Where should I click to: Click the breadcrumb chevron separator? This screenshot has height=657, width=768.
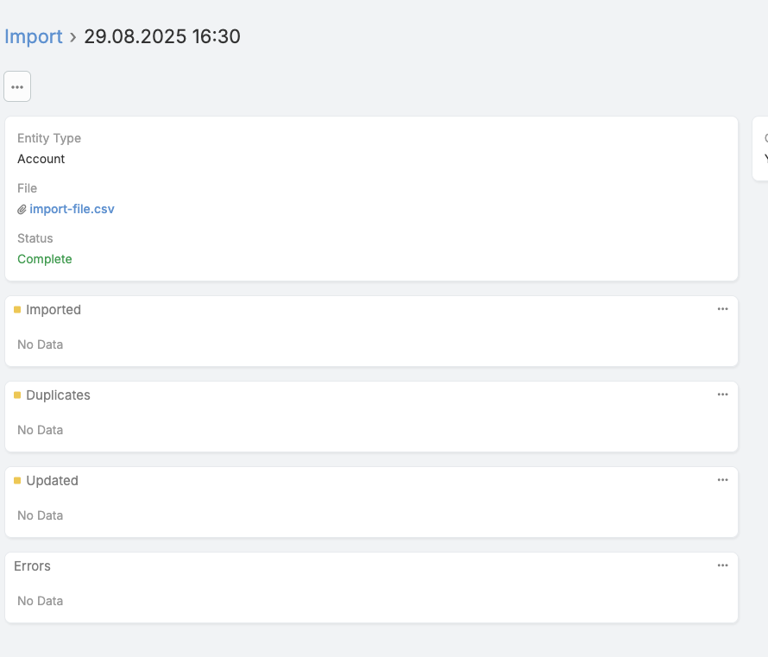73,37
